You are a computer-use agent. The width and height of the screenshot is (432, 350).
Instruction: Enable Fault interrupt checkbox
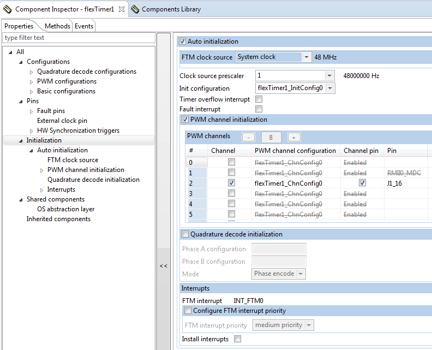point(259,109)
